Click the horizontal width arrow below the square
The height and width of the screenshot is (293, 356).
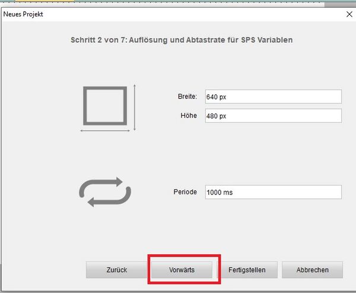[104, 130]
